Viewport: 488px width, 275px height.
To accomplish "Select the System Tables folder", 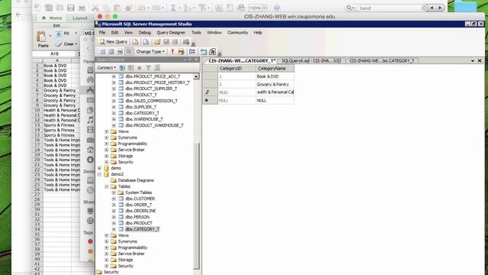I will click(x=139, y=192).
